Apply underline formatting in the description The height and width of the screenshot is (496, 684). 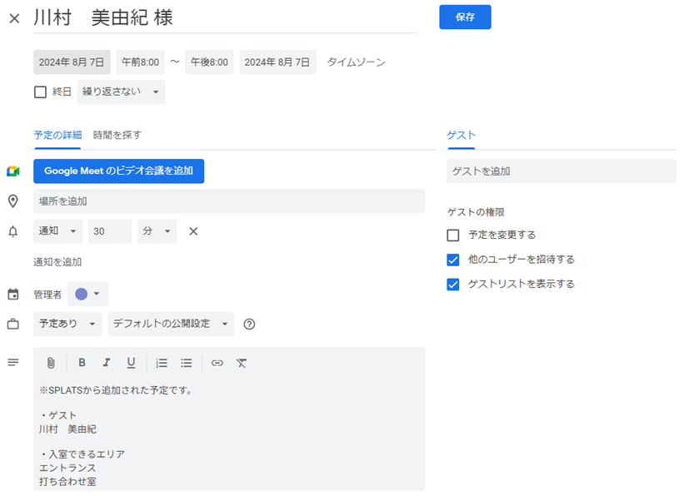click(132, 363)
